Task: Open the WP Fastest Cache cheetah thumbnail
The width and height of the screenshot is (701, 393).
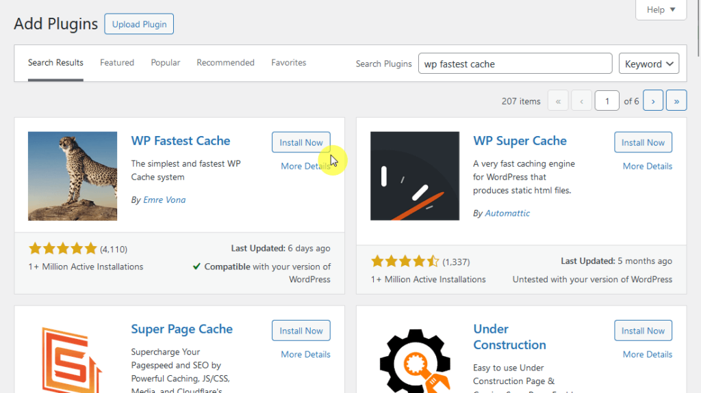Action: pyautogui.click(x=73, y=176)
